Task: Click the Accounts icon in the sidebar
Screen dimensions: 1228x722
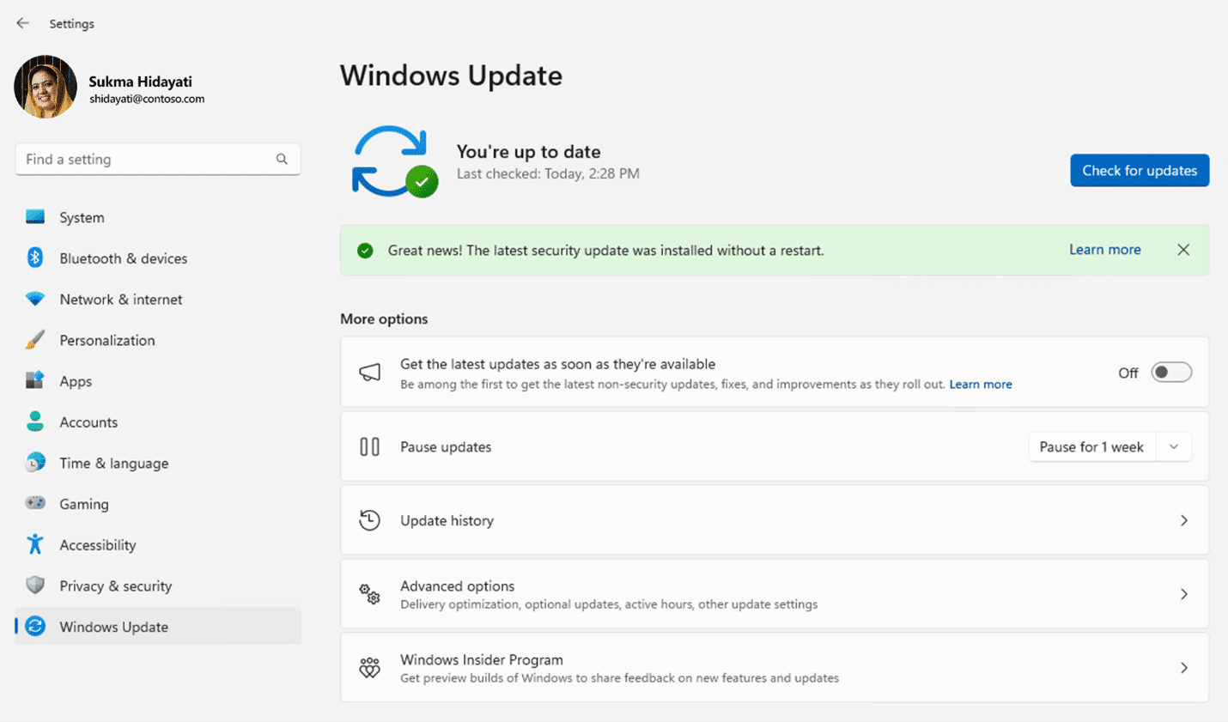Action: (x=35, y=422)
